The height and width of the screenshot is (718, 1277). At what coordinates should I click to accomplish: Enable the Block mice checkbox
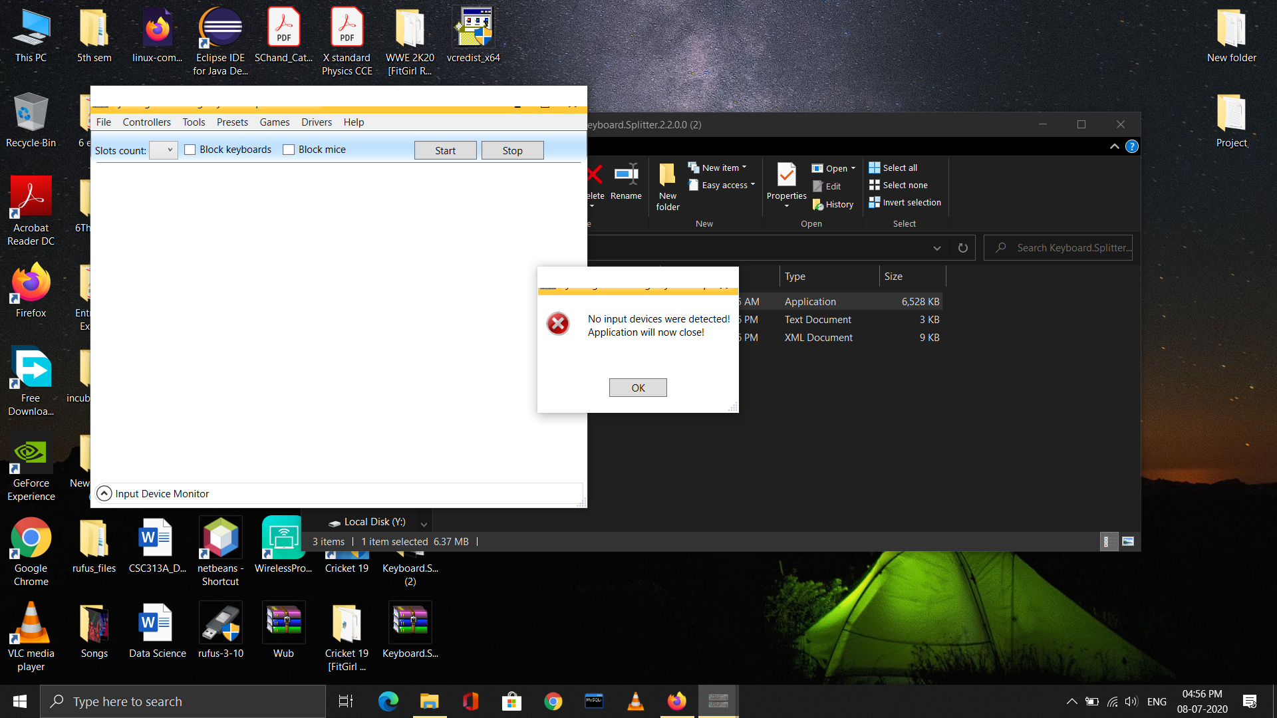point(289,149)
